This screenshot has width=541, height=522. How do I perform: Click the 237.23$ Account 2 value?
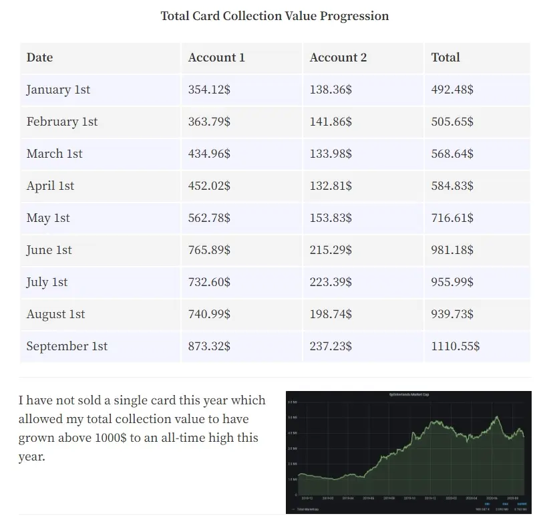click(x=331, y=346)
